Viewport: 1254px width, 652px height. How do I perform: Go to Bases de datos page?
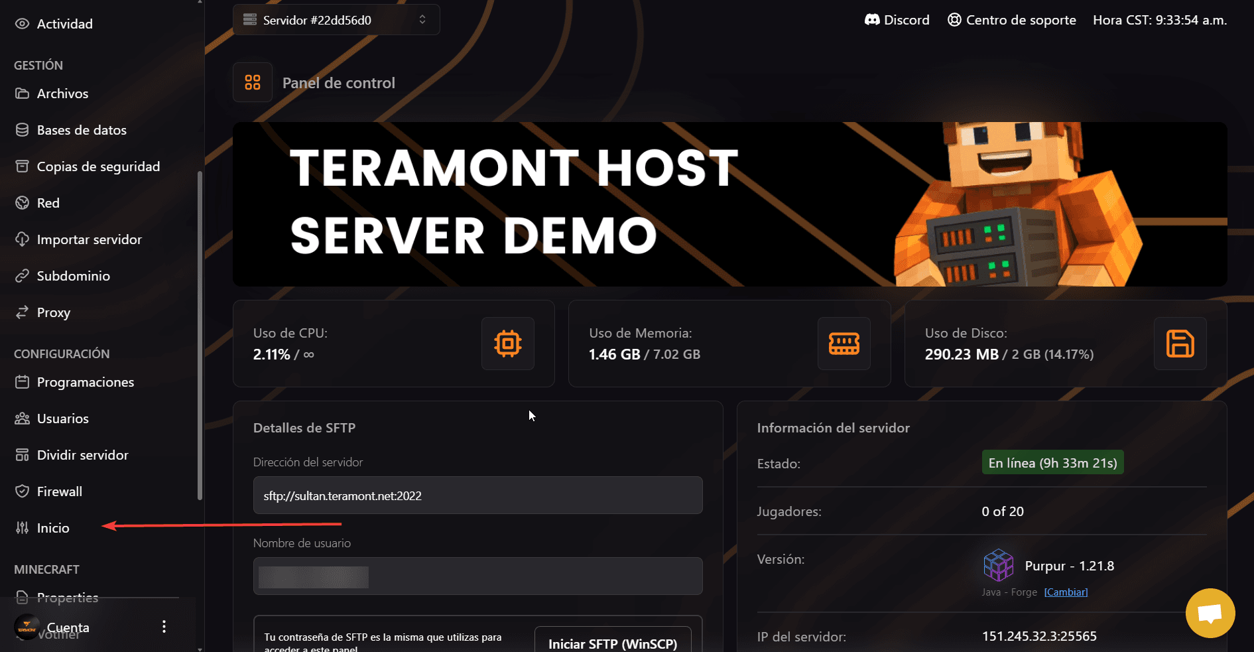coord(82,130)
